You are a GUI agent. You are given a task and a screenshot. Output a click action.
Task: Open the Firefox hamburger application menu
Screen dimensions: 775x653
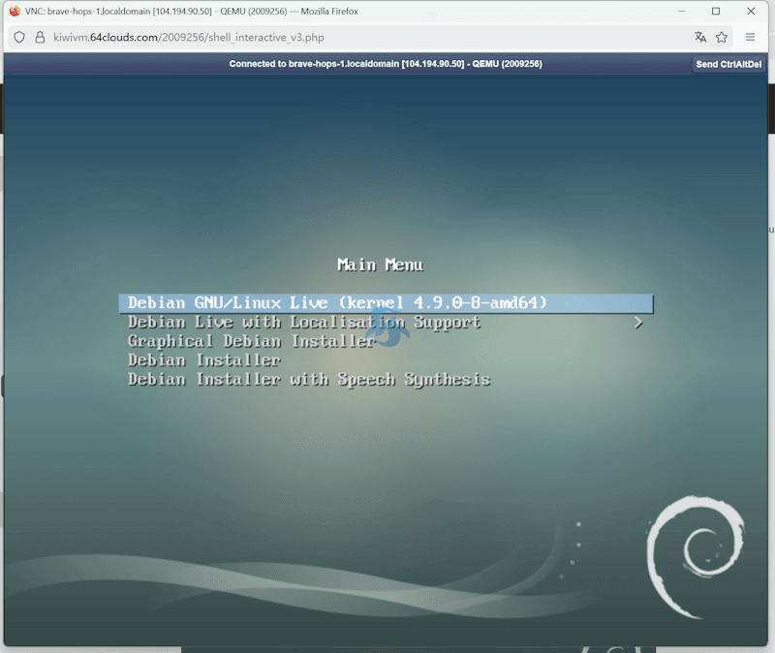[751, 38]
